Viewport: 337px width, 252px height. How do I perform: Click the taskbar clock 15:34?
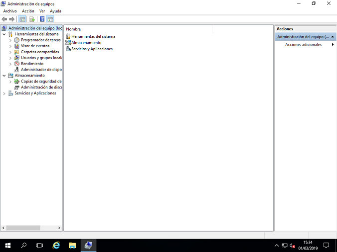(308, 243)
